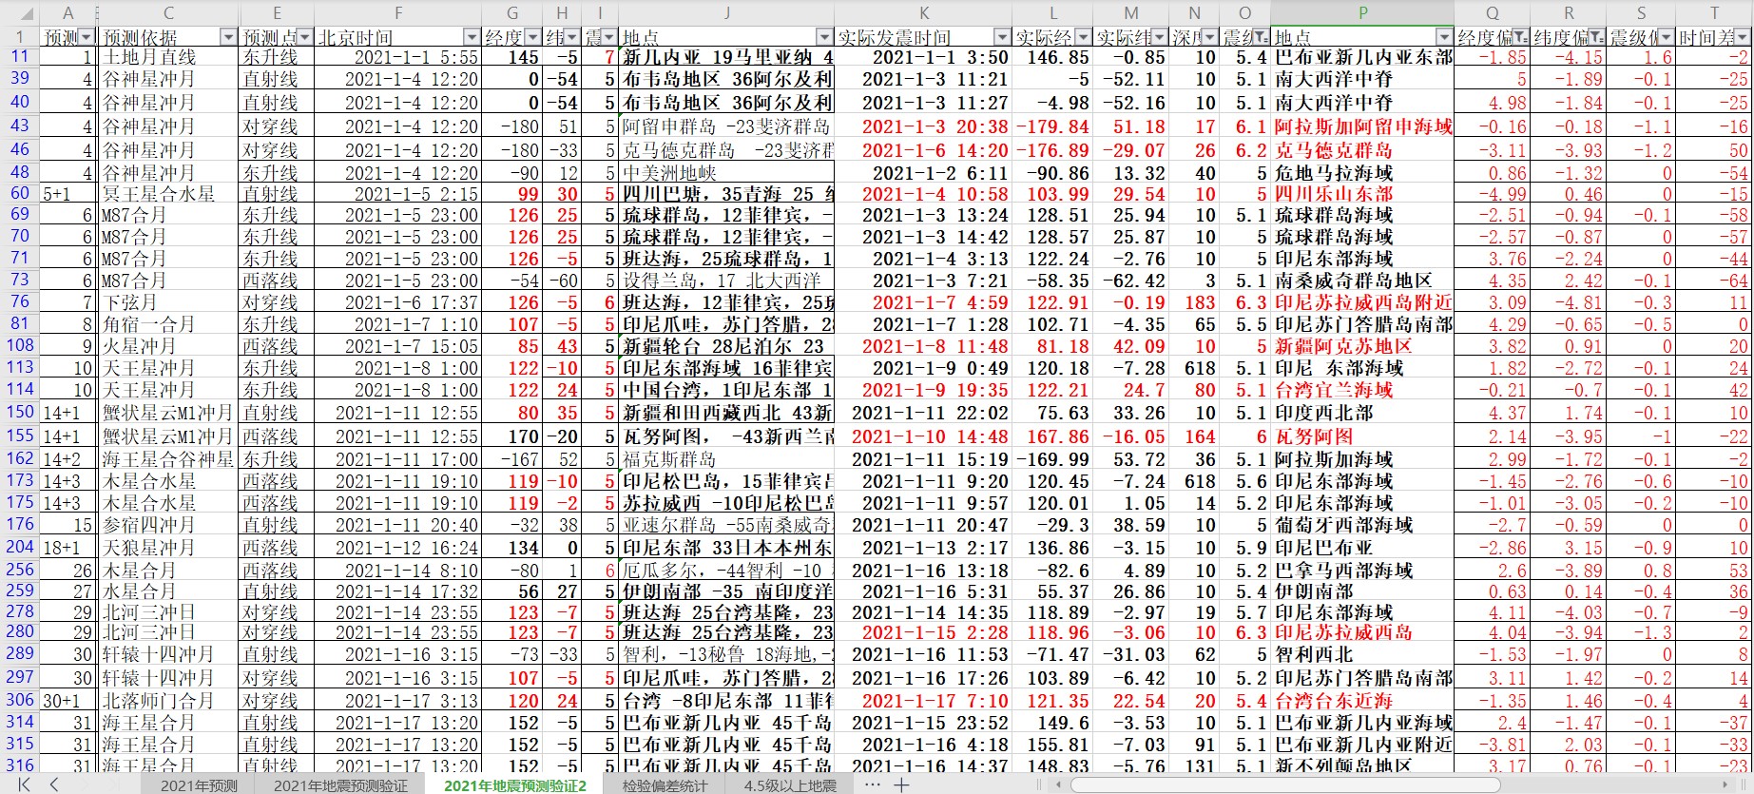Click the red cell 新疆阿克苏地区
Image resolution: width=1754 pixels, height=794 pixels.
[x=1362, y=346]
